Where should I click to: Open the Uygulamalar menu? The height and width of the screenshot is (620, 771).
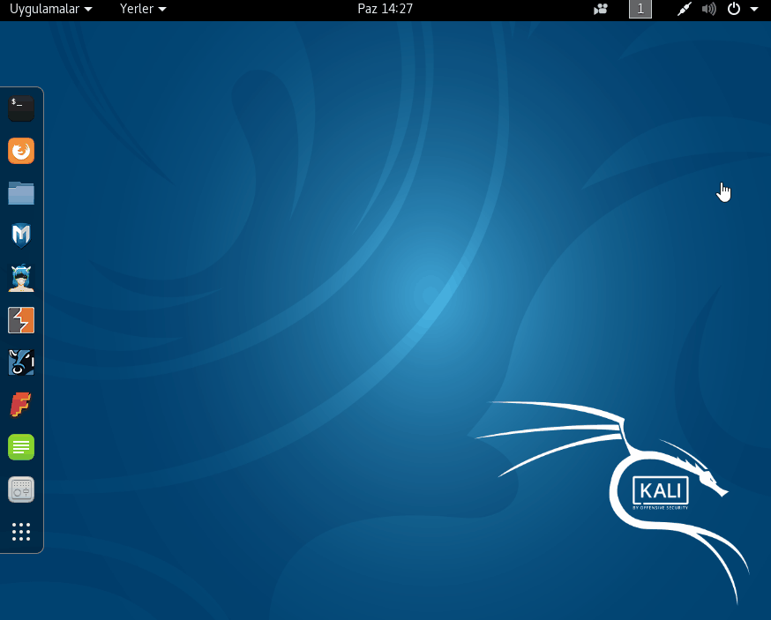click(50, 9)
